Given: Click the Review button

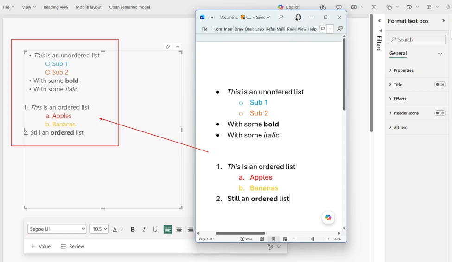Looking at the screenshot, I should (73, 246).
